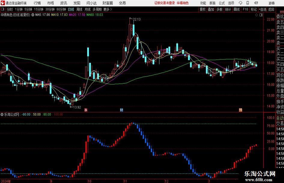Open the mobile phone icon

coord(248,3)
